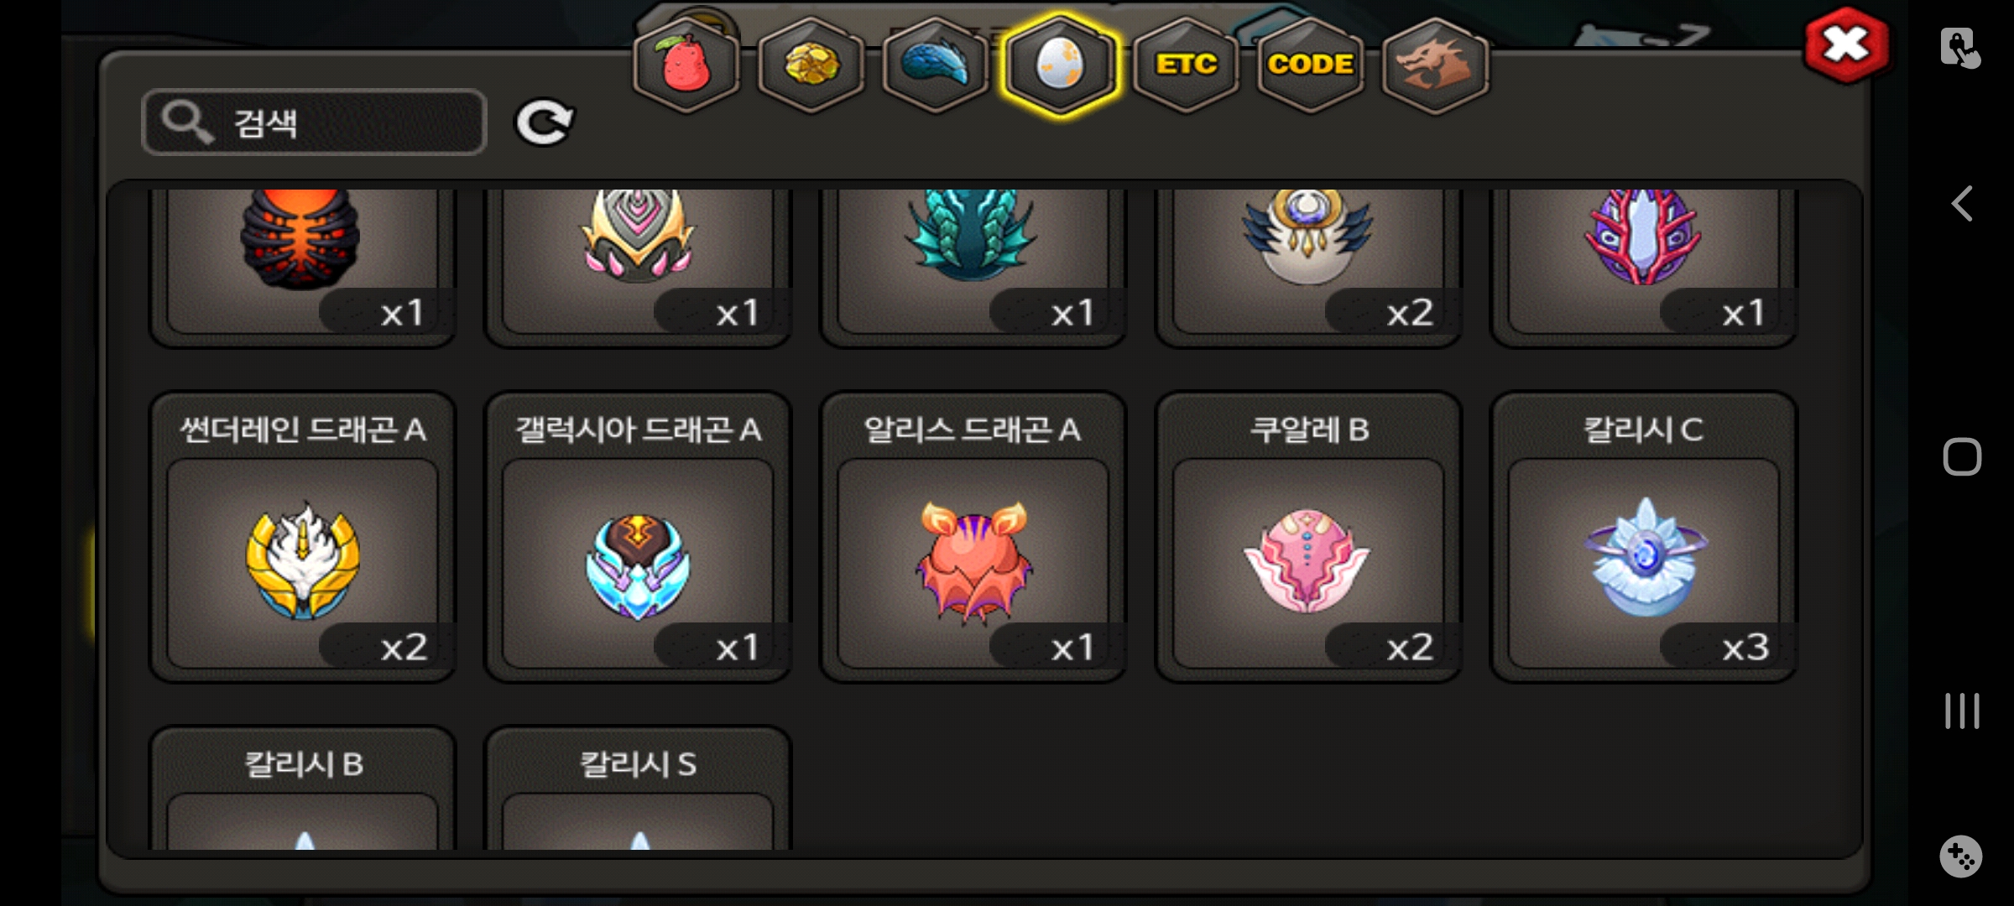Image resolution: width=2014 pixels, height=906 pixels.
Task: Open the brown dragon category tab
Action: (1434, 65)
